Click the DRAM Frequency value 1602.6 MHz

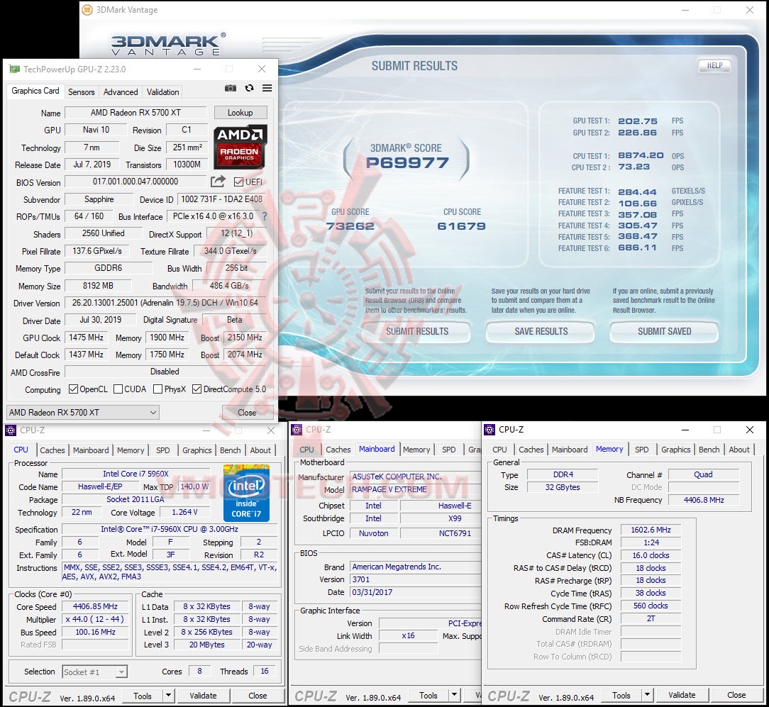point(651,530)
